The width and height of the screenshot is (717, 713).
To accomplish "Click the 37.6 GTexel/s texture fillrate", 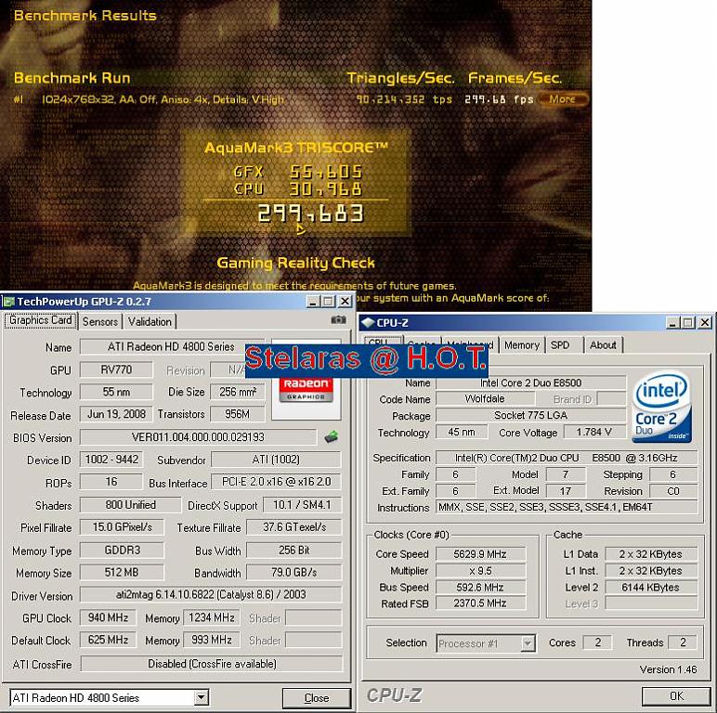I will coord(294,527).
